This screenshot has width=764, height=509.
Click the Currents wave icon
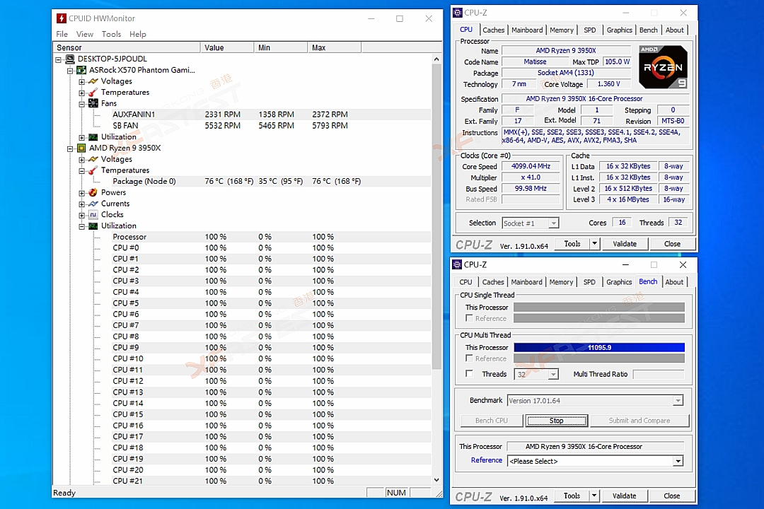pos(93,204)
